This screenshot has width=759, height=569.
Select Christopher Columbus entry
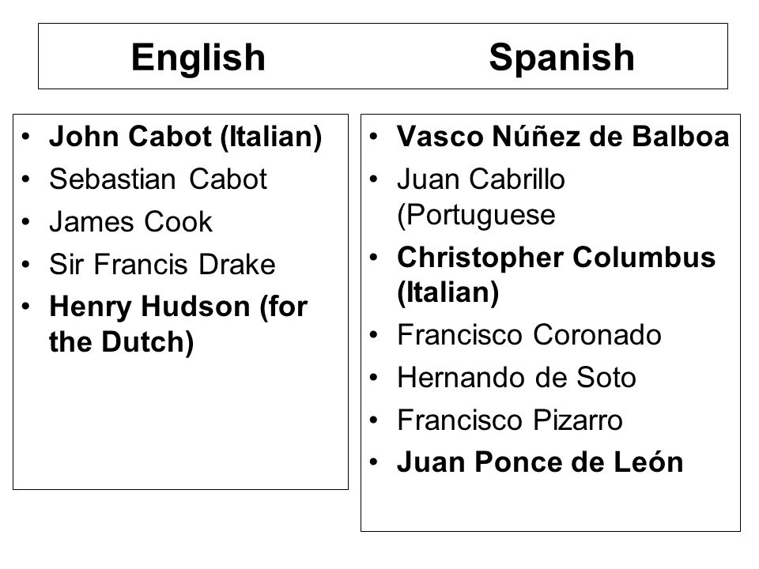(x=556, y=257)
